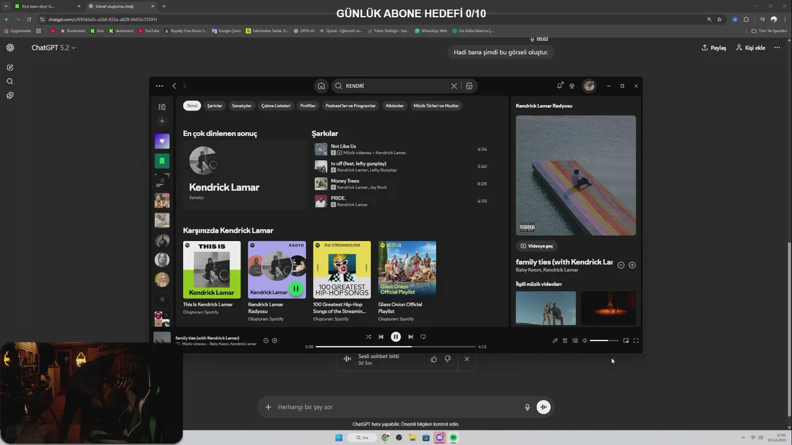Skip to previous track in Spotify
This screenshot has width=792, height=445.
[x=381, y=337]
